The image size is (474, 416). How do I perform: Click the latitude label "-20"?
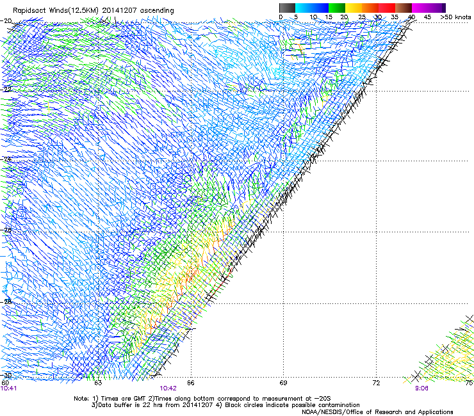coord(6,21)
